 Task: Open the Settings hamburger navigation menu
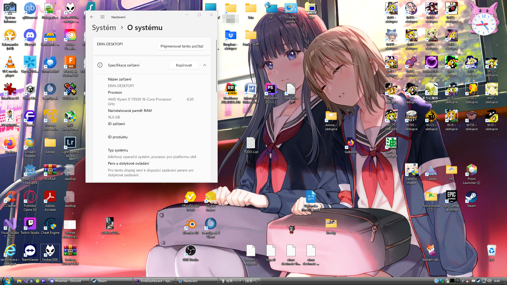pyautogui.click(x=102, y=17)
